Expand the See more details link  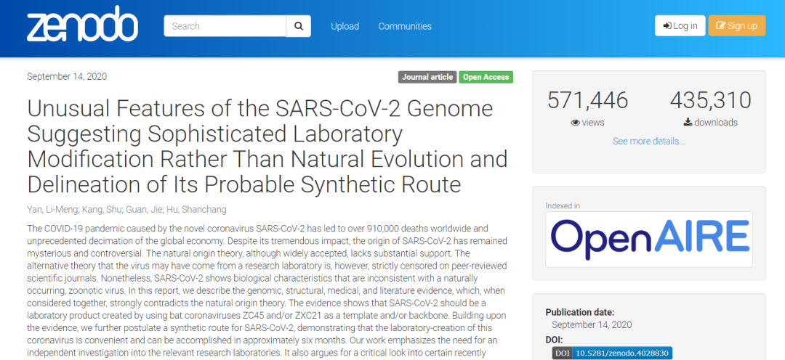pos(648,141)
